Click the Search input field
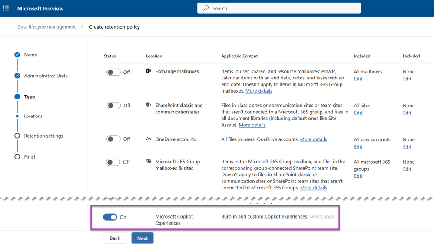 (282, 8)
